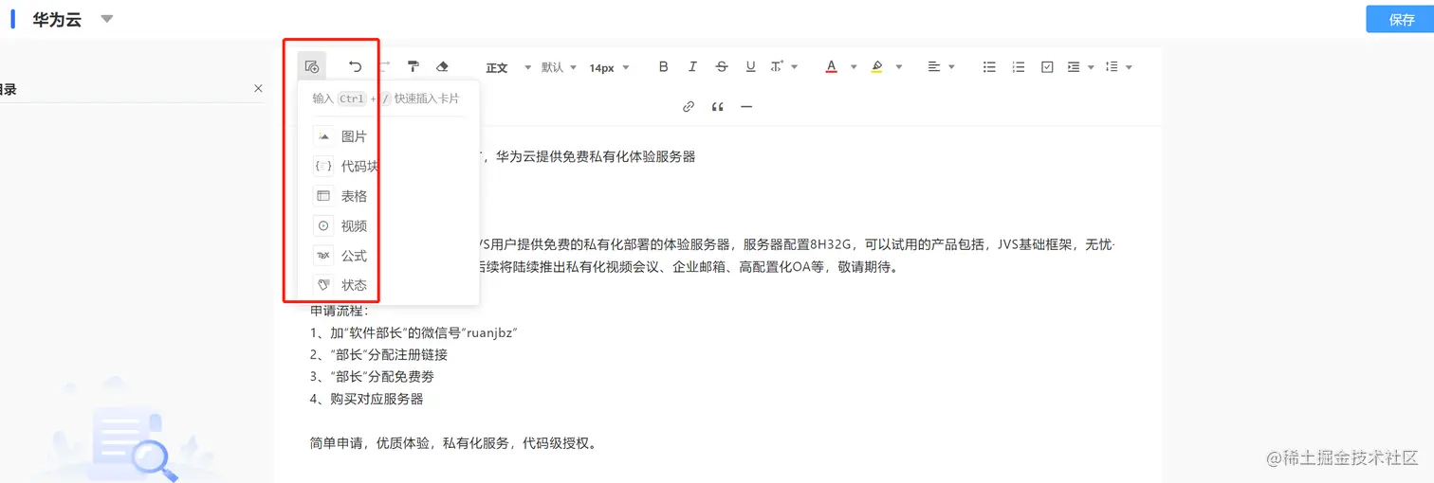
Task: Click the paragraph line ending in 敬请期待
Action: click(689, 267)
